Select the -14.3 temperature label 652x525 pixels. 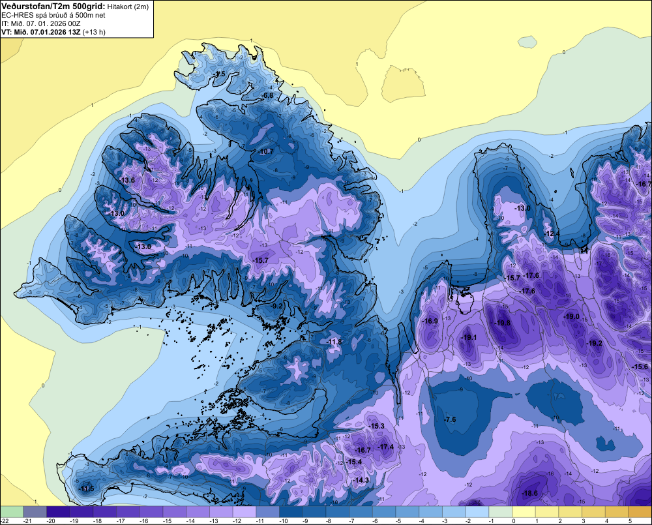click(x=361, y=480)
